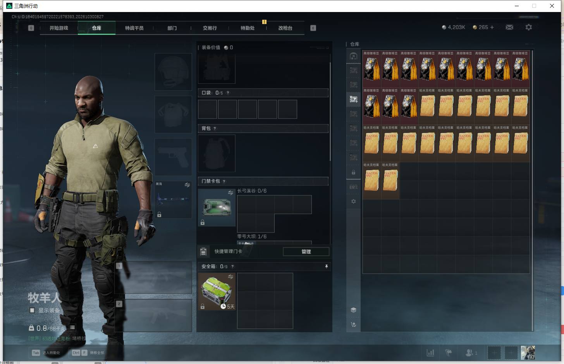564x364 pixels.
Task: Select the green safe box thumbnail
Action: (x=217, y=292)
